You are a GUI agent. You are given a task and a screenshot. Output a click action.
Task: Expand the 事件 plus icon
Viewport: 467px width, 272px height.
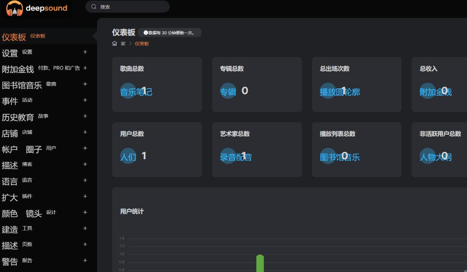click(x=85, y=100)
